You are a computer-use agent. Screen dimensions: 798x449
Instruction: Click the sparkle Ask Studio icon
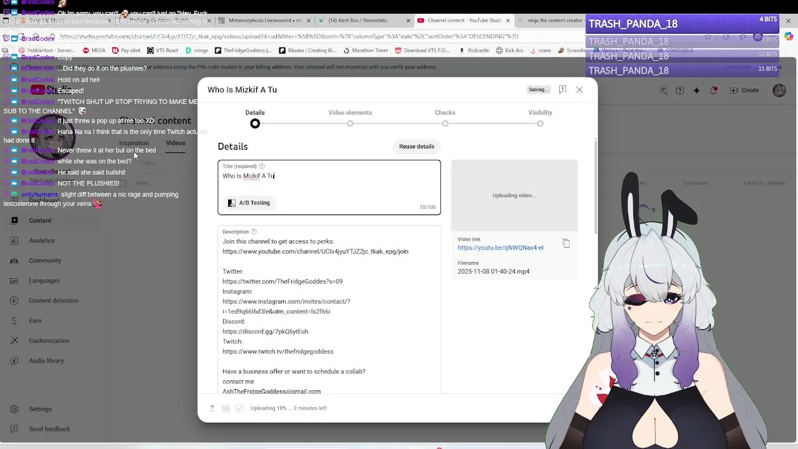pyautogui.click(x=696, y=90)
